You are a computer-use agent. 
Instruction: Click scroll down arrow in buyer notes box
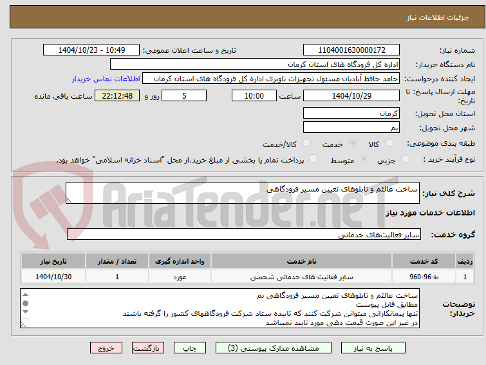click(x=25, y=312)
